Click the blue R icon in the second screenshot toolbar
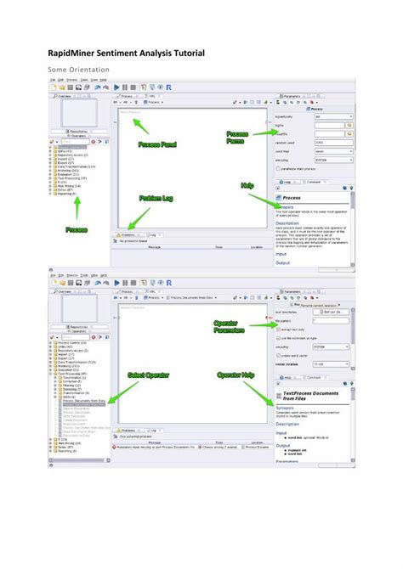Image resolution: width=403 pixels, height=569 pixels. point(168,283)
